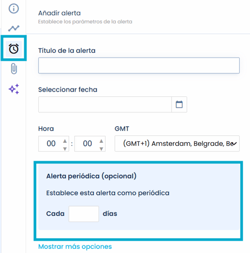Click the minutes value field

click(87, 144)
